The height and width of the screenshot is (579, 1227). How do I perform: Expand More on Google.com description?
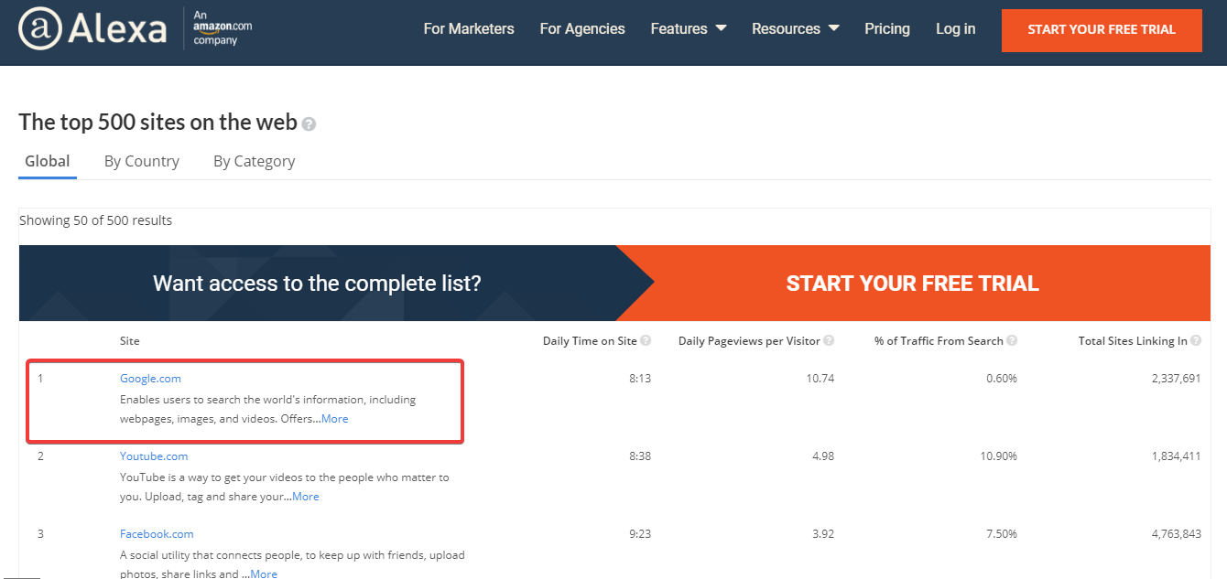[335, 419]
